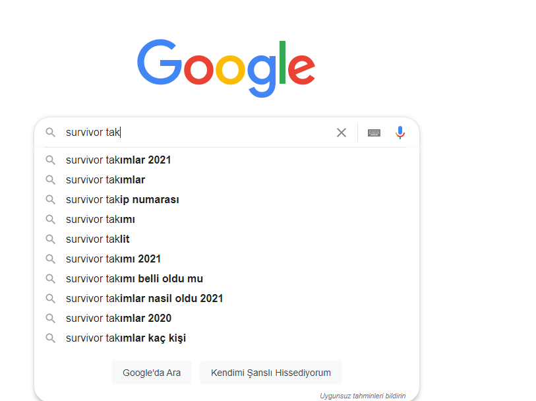
Task: Choose survivor takimlar nasil oldu 2021
Action: tap(226, 299)
